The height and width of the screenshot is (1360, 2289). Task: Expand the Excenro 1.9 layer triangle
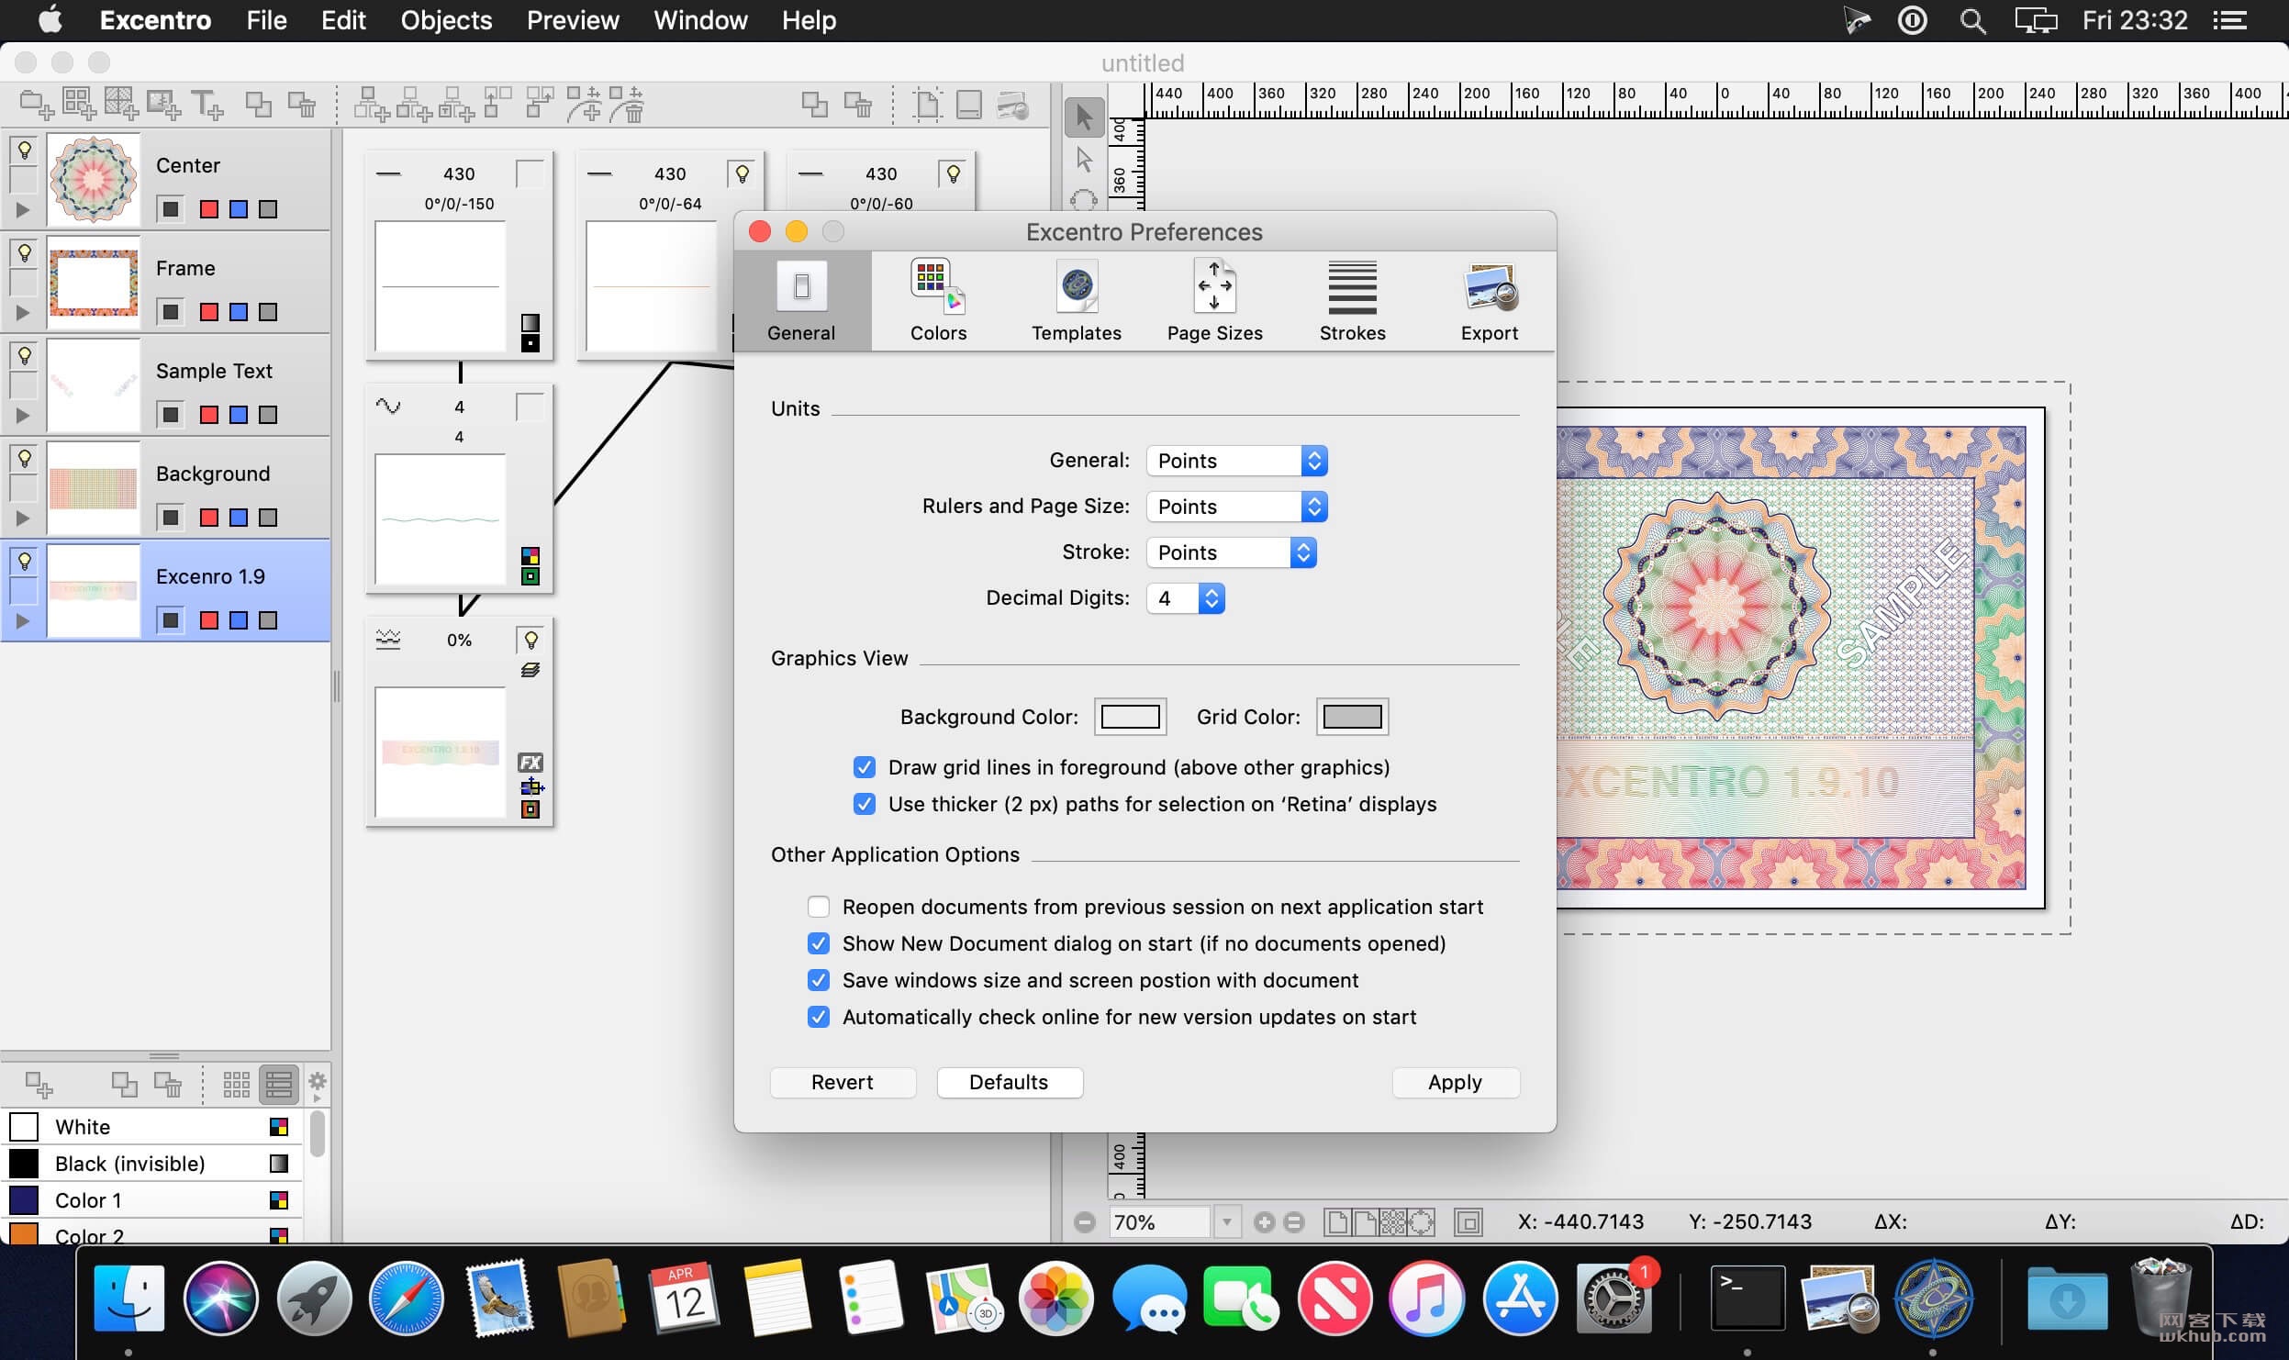23,621
